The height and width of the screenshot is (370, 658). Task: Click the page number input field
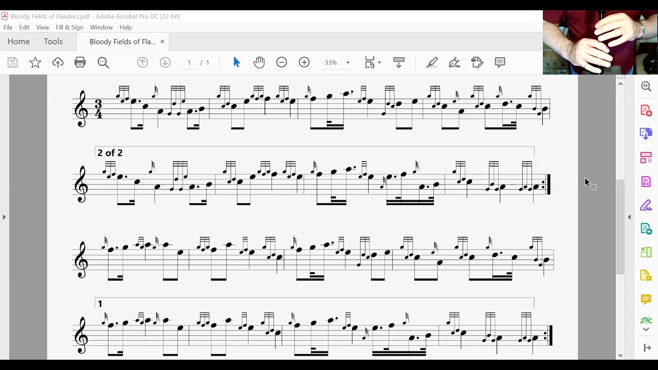click(189, 62)
